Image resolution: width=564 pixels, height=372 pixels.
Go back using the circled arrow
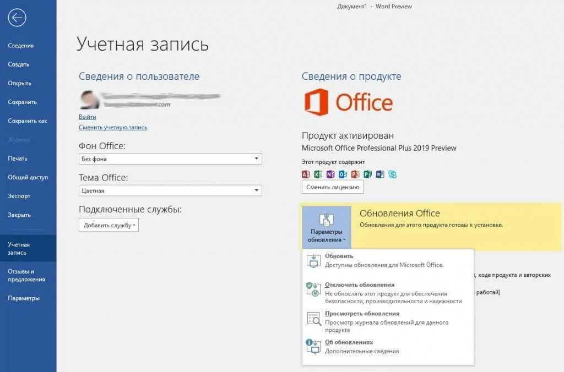pyautogui.click(x=17, y=17)
